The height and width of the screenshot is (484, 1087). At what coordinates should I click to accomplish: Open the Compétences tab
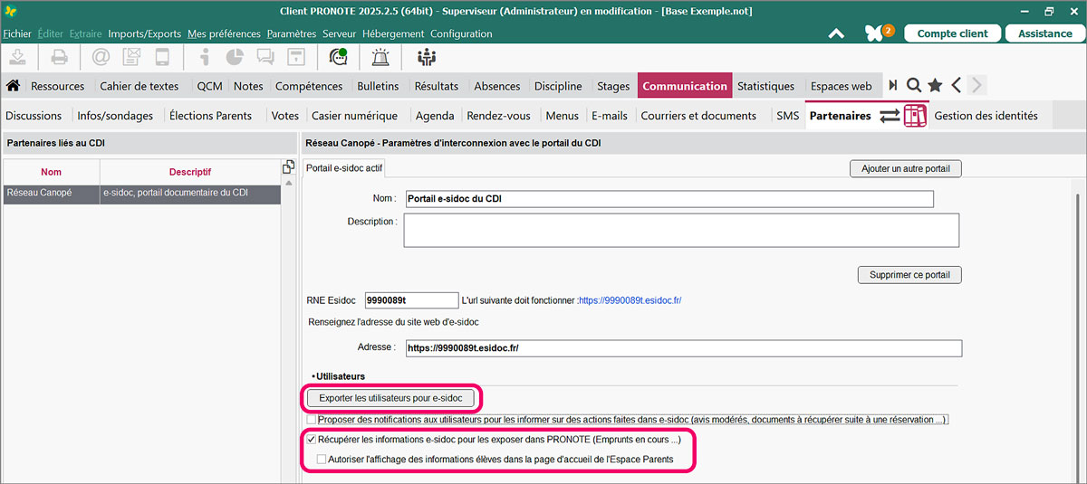point(309,86)
